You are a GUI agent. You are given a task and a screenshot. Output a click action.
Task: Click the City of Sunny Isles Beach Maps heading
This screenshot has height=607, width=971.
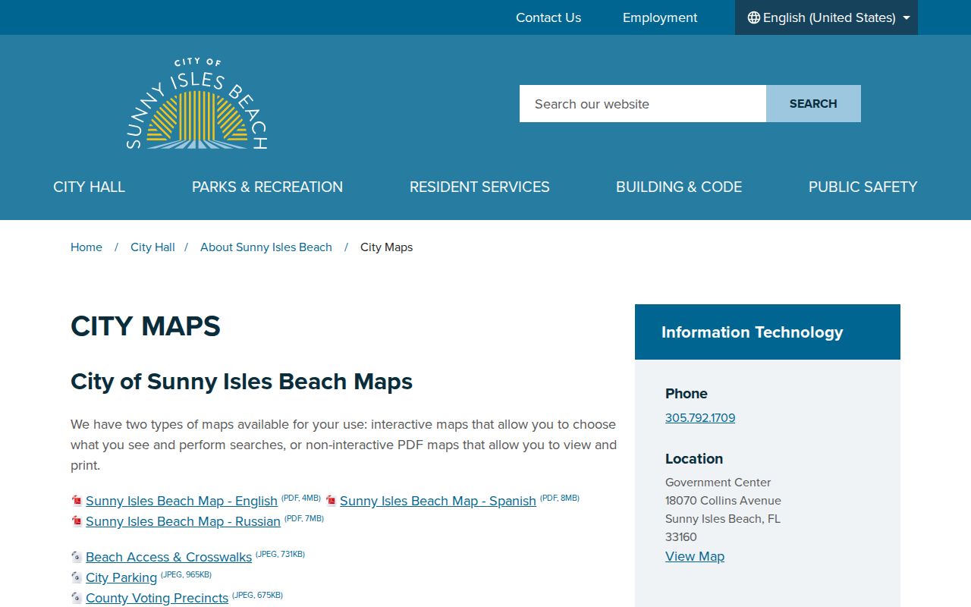[x=241, y=381]
